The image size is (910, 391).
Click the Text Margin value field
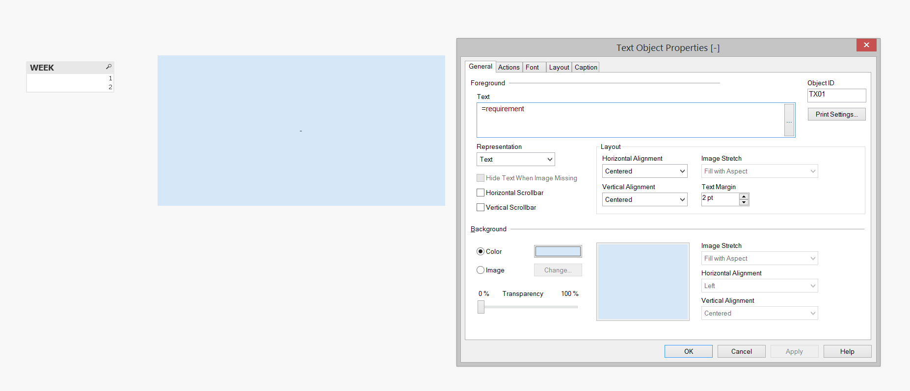[720, 199]
